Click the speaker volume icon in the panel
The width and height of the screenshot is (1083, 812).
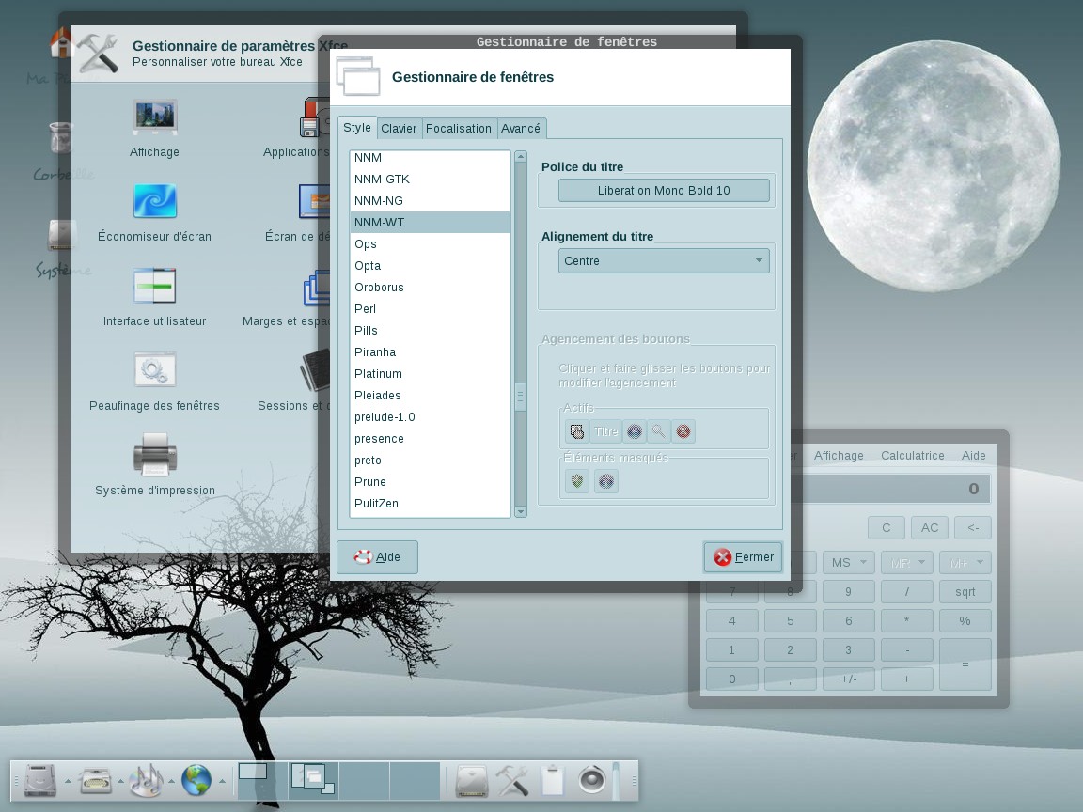(592, 780)
